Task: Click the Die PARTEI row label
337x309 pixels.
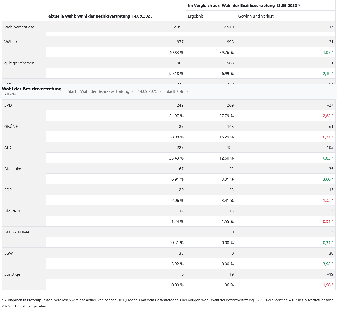Action: pyautogui.click(x=14, y=211)
